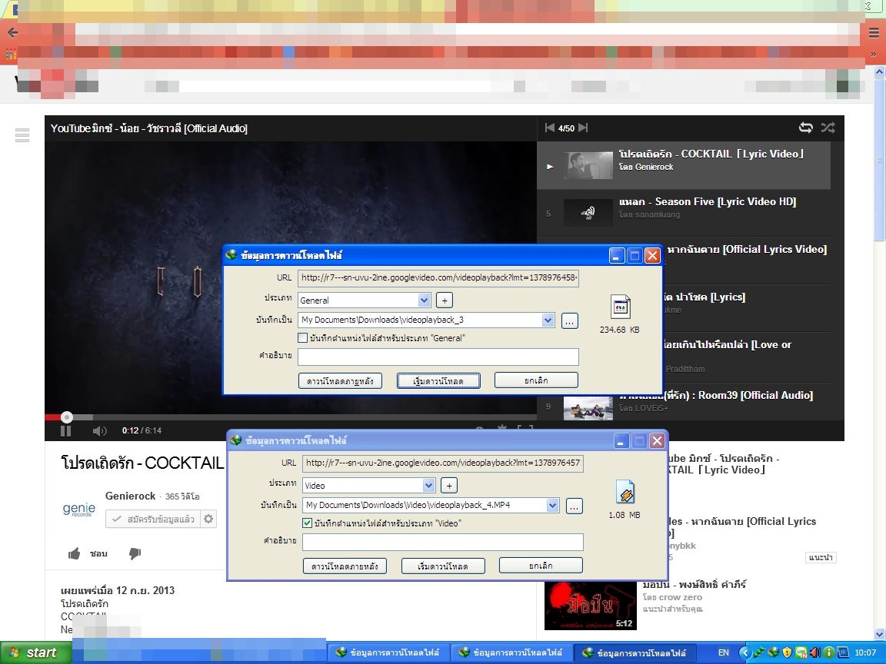Click the video progress scrubber handle

coord(67,417)
